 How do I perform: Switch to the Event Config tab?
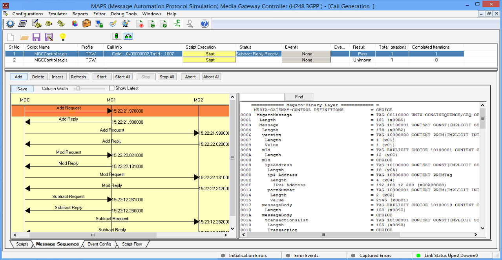(x=99, y=244)
